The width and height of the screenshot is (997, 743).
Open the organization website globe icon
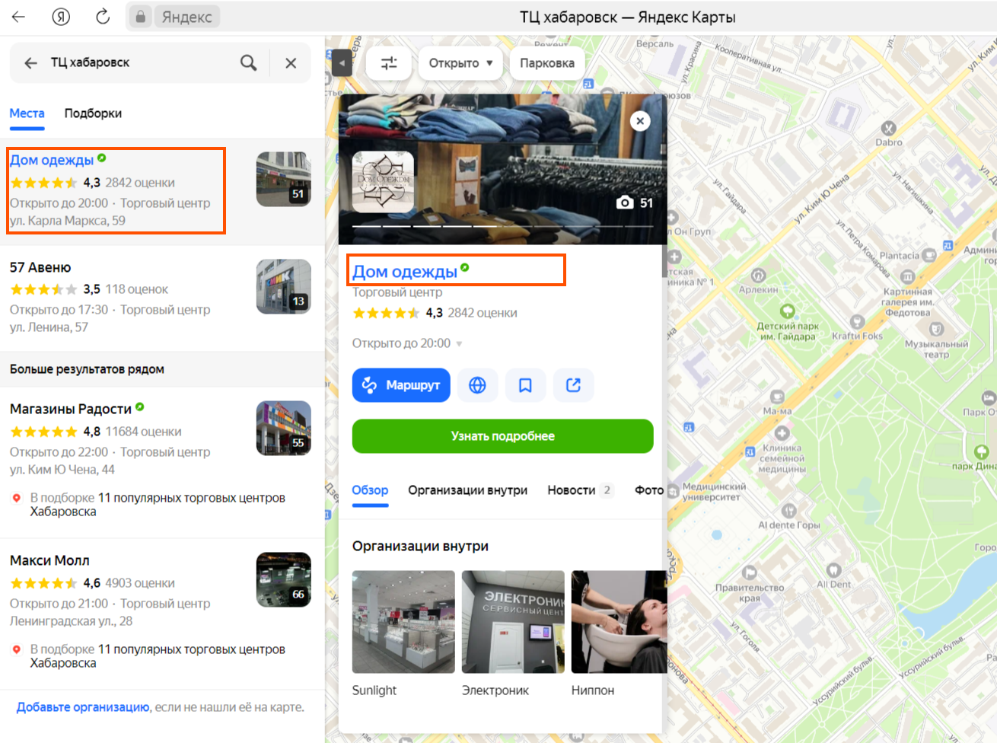[x=477, y=385]
